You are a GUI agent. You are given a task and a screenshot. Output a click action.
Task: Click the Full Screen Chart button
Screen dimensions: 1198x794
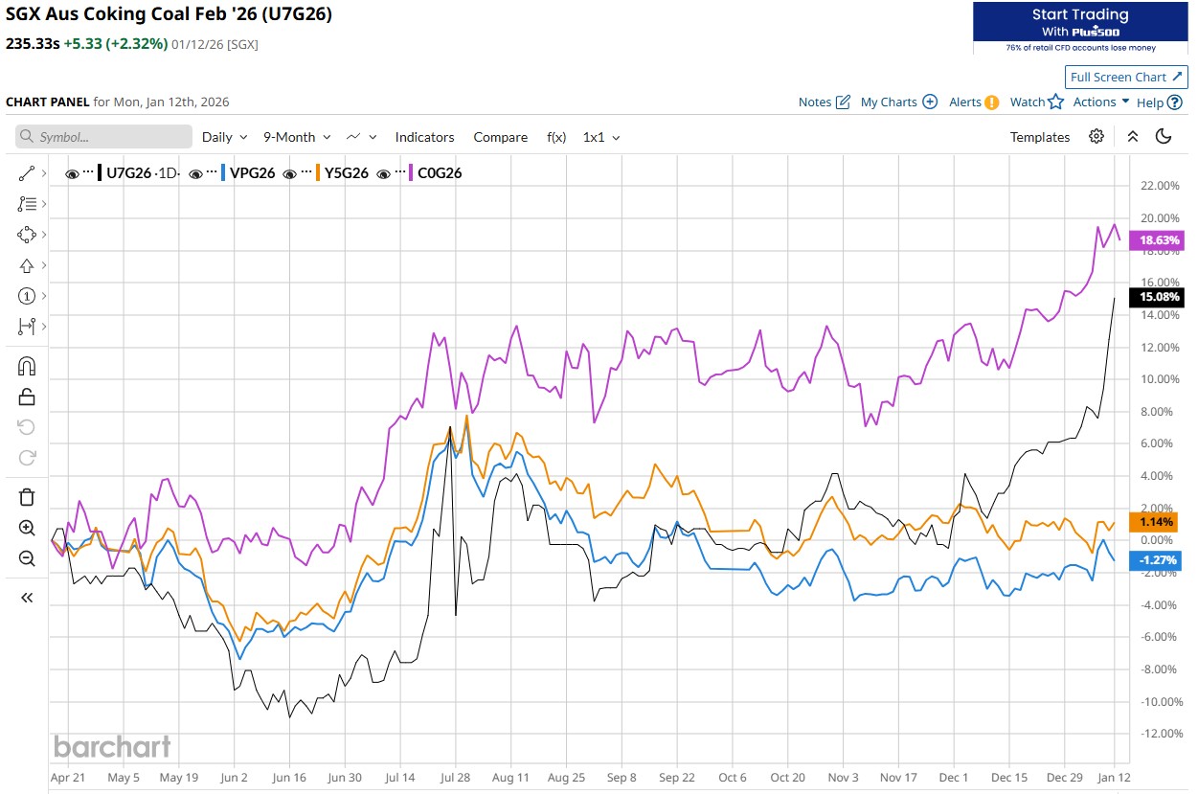tap(1125, 77)
